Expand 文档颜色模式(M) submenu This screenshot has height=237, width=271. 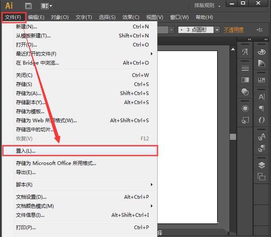coord(80,206)
